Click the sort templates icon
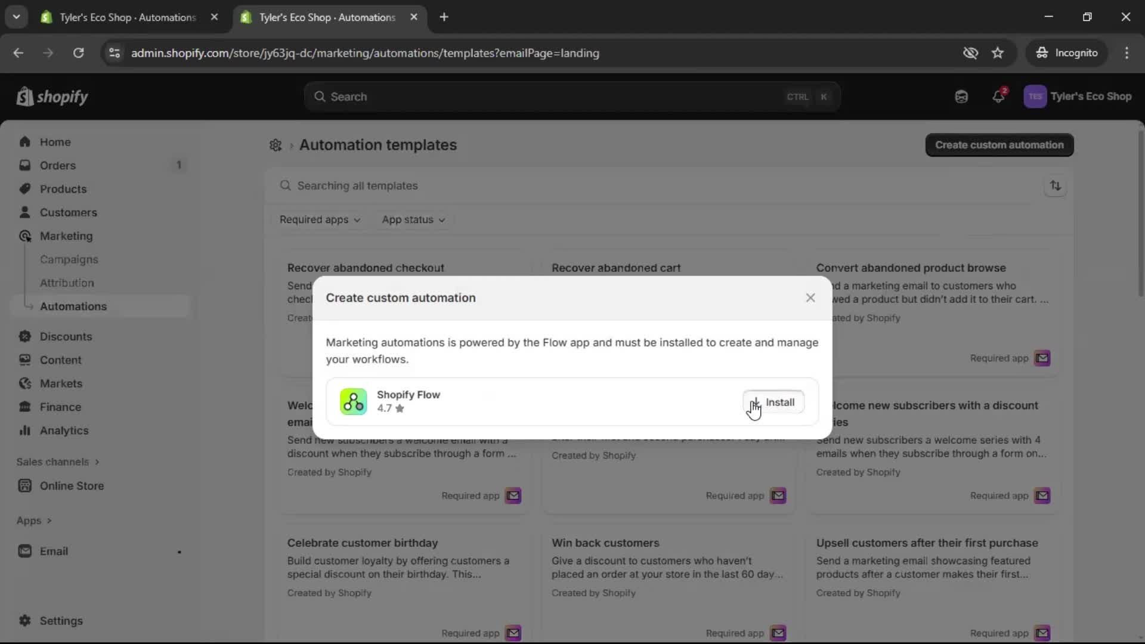Viewport: 1145px width, 644px height. coord(1056,185)
